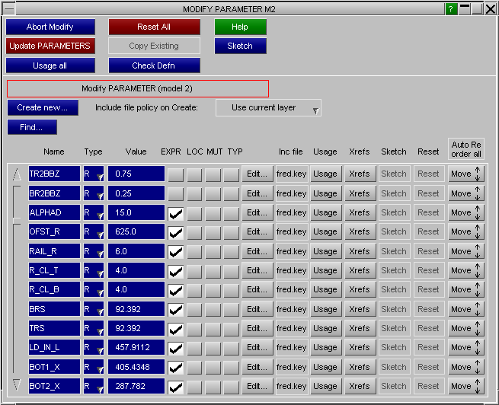Uncheck the EXPR checkbox for ALPHAD
This screenshot has height=405, width=499.
click(x=176, y=213)
